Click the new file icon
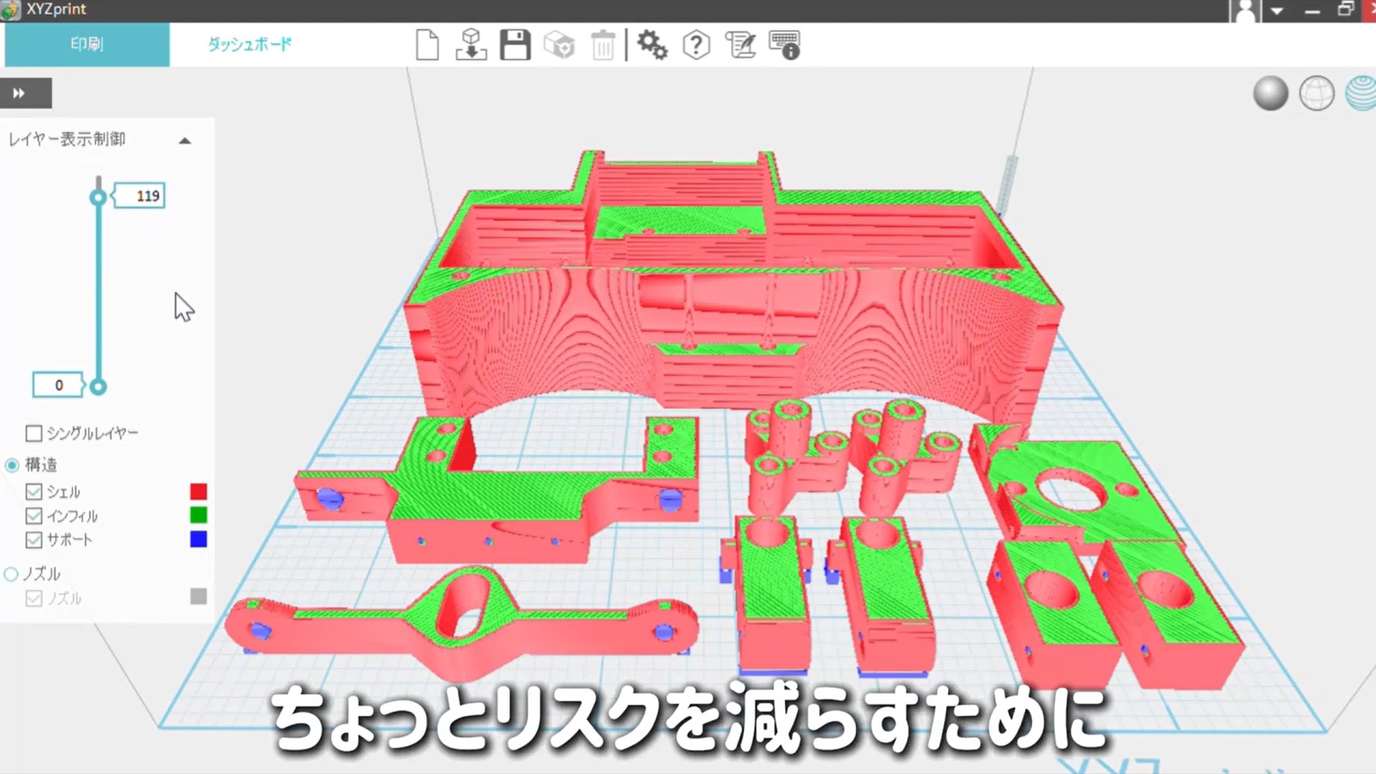 tap(427, 44)
